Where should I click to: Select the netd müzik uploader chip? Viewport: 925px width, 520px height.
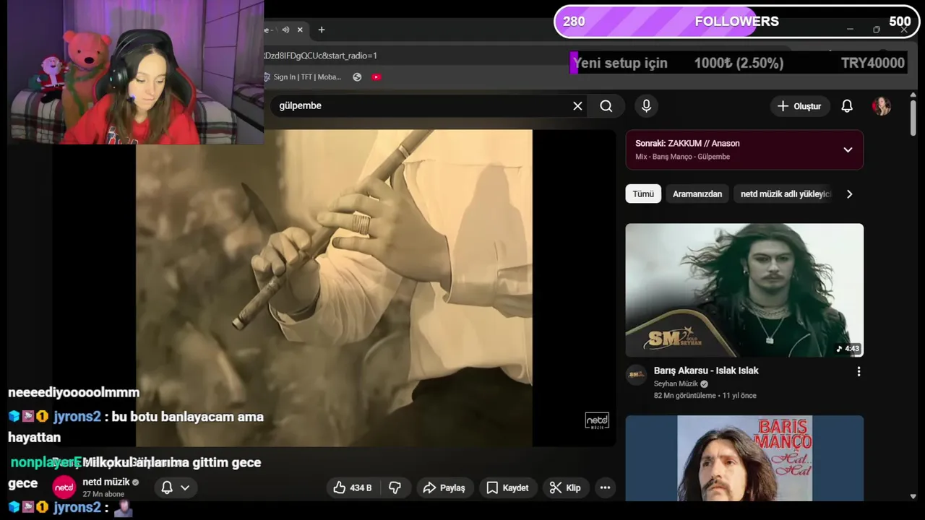tap(786, 194)
